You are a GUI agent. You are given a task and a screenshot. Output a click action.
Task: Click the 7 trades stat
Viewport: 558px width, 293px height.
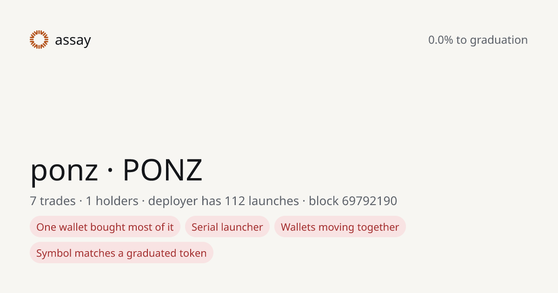tap(53, 201)
